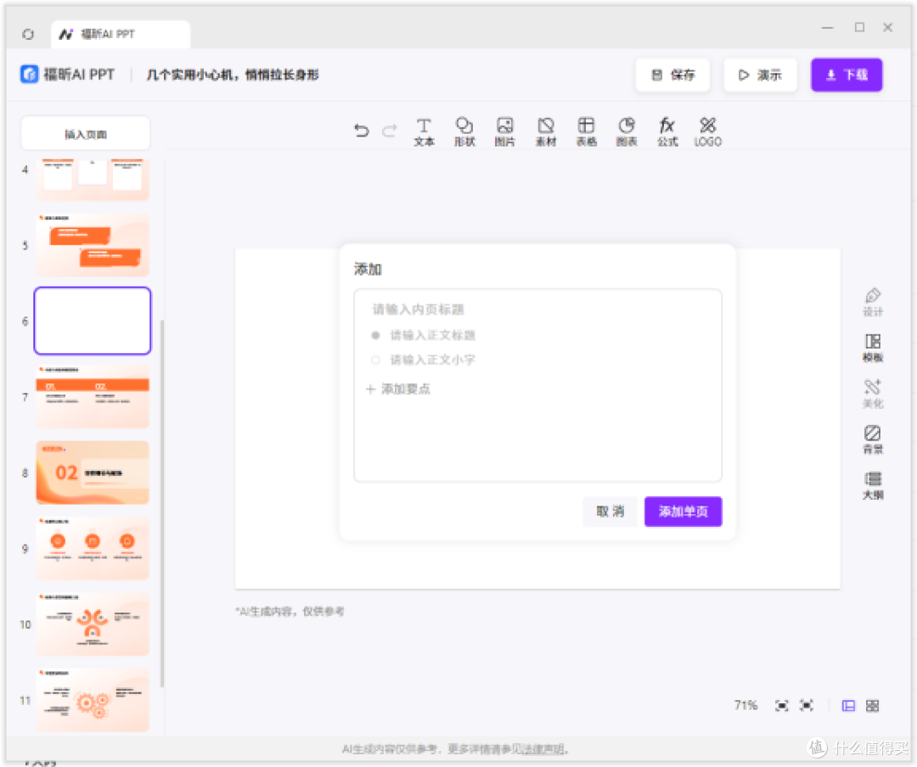Screen dimensions: 917x767
Task: Add a chart using 图表 icon
Action: (627, 132)
